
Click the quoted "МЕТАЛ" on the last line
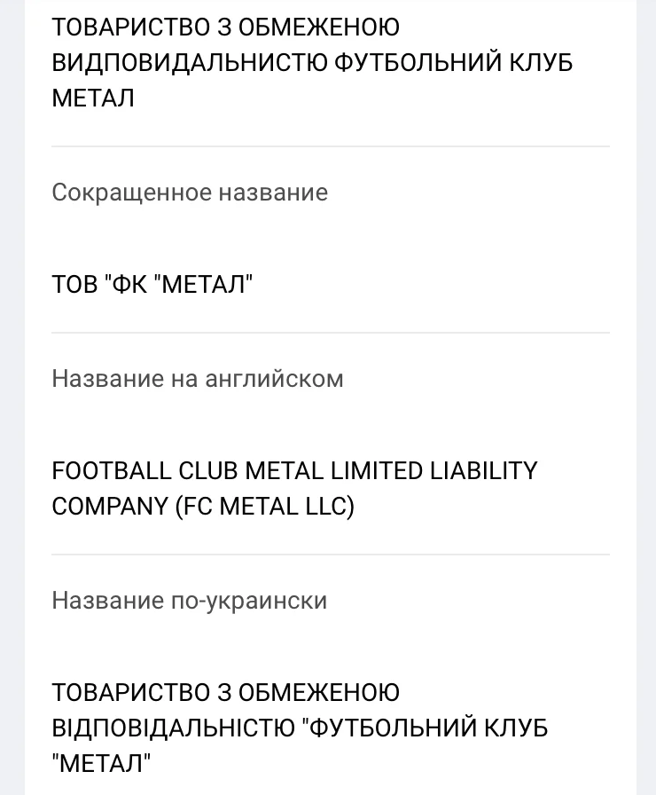(102, 763)
